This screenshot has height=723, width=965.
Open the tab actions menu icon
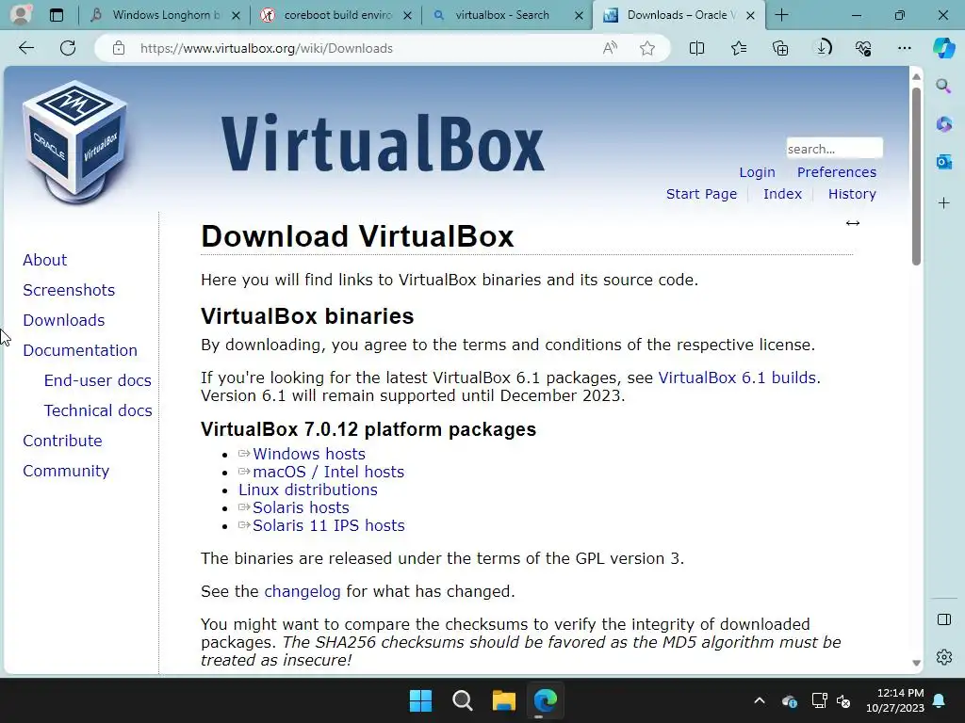(x=56, y=15)
